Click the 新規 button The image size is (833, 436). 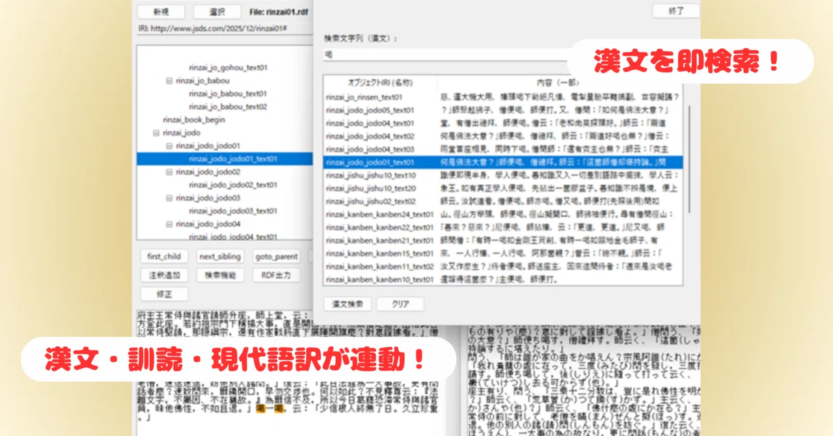162,12
